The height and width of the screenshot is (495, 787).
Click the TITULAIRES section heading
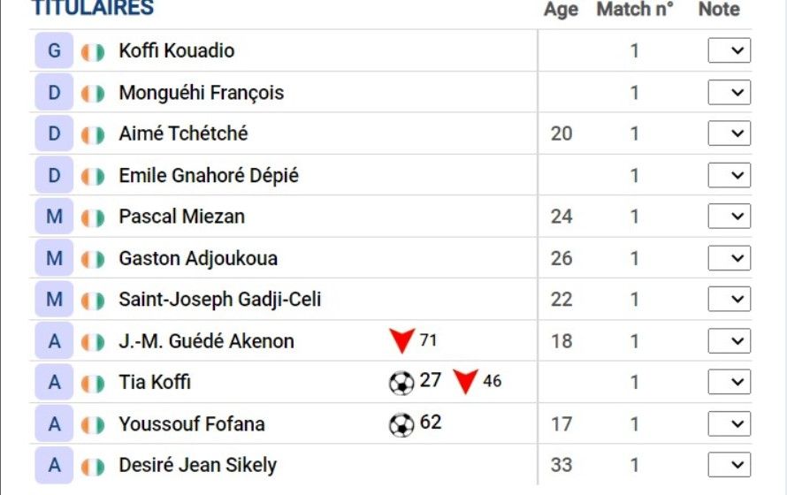pyautogui.click(x=92, y=8)
